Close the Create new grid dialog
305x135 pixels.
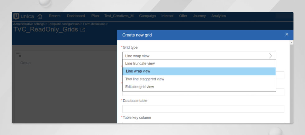pyautogui.click(x=287, y=34)
